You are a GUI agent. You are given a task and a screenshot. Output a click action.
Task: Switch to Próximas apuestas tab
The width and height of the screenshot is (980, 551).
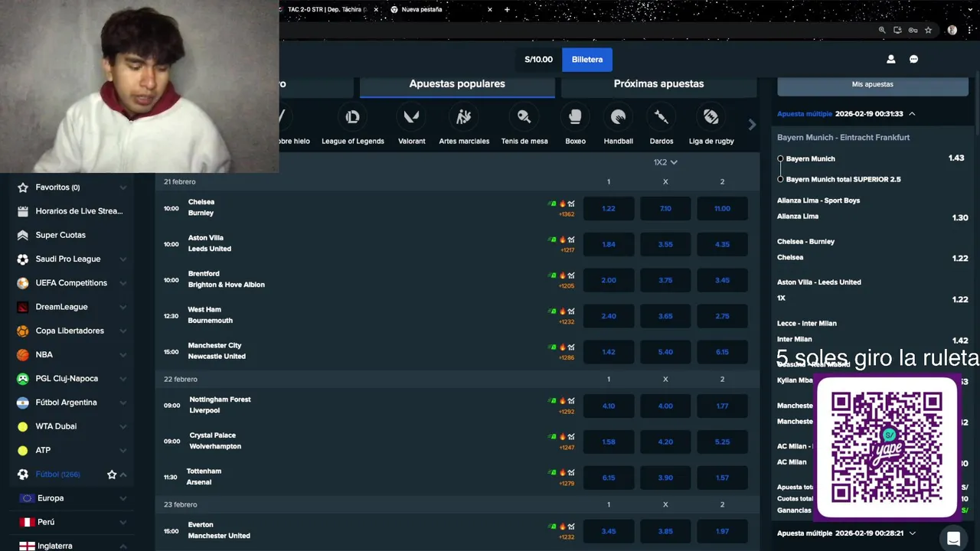coord(658,84)
